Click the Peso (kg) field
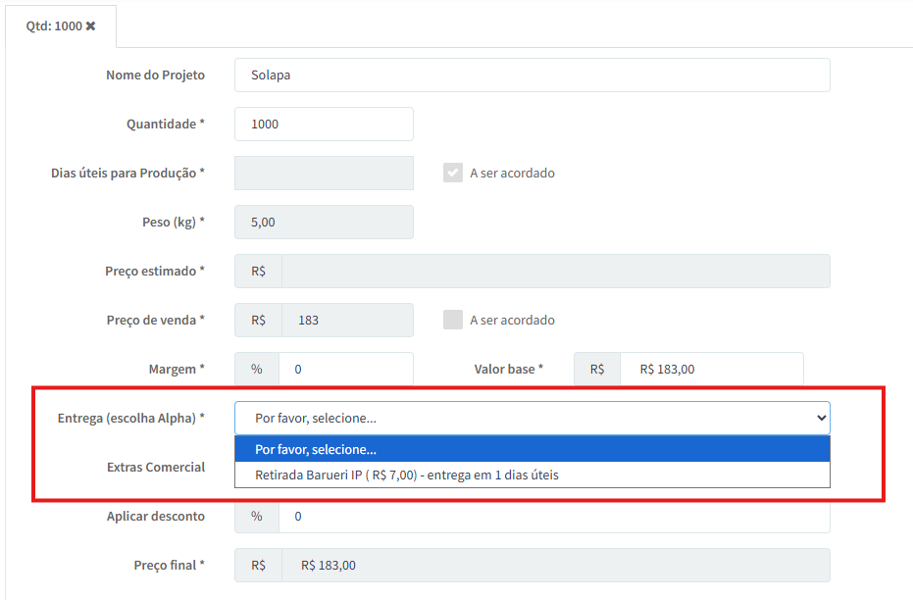Viewport: 913px width, 600px height. coord(324,223)
